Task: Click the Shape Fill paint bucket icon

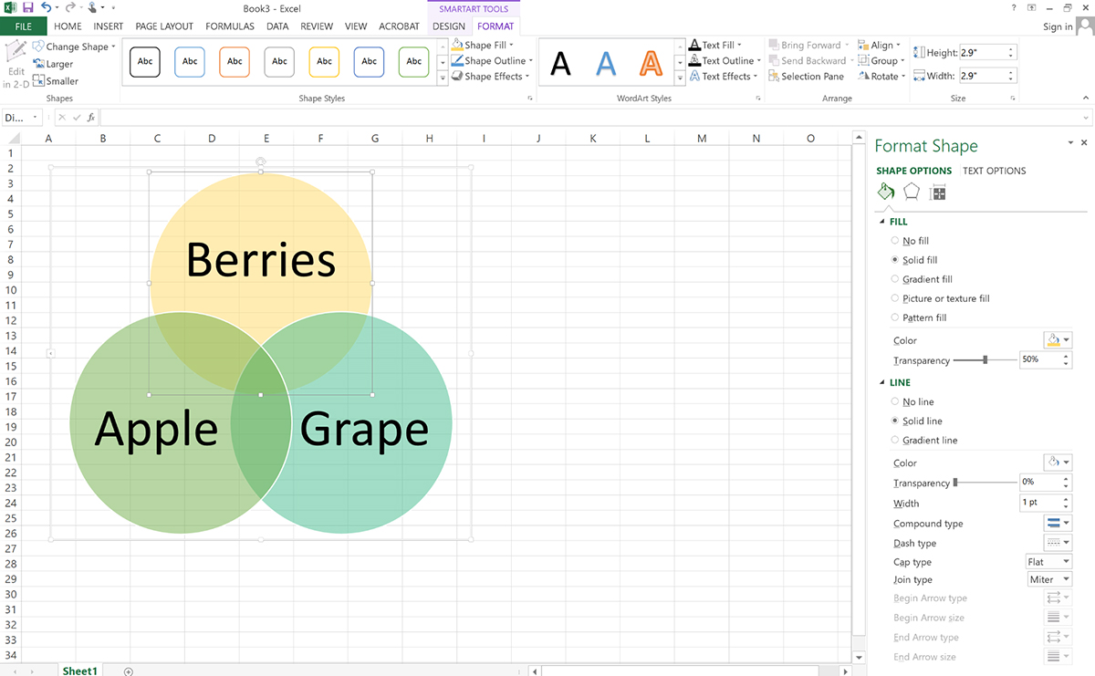Action: [x=456, y=44]
